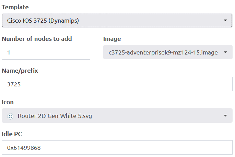
Task: Click the Name/prefix label
Action: 20,70
